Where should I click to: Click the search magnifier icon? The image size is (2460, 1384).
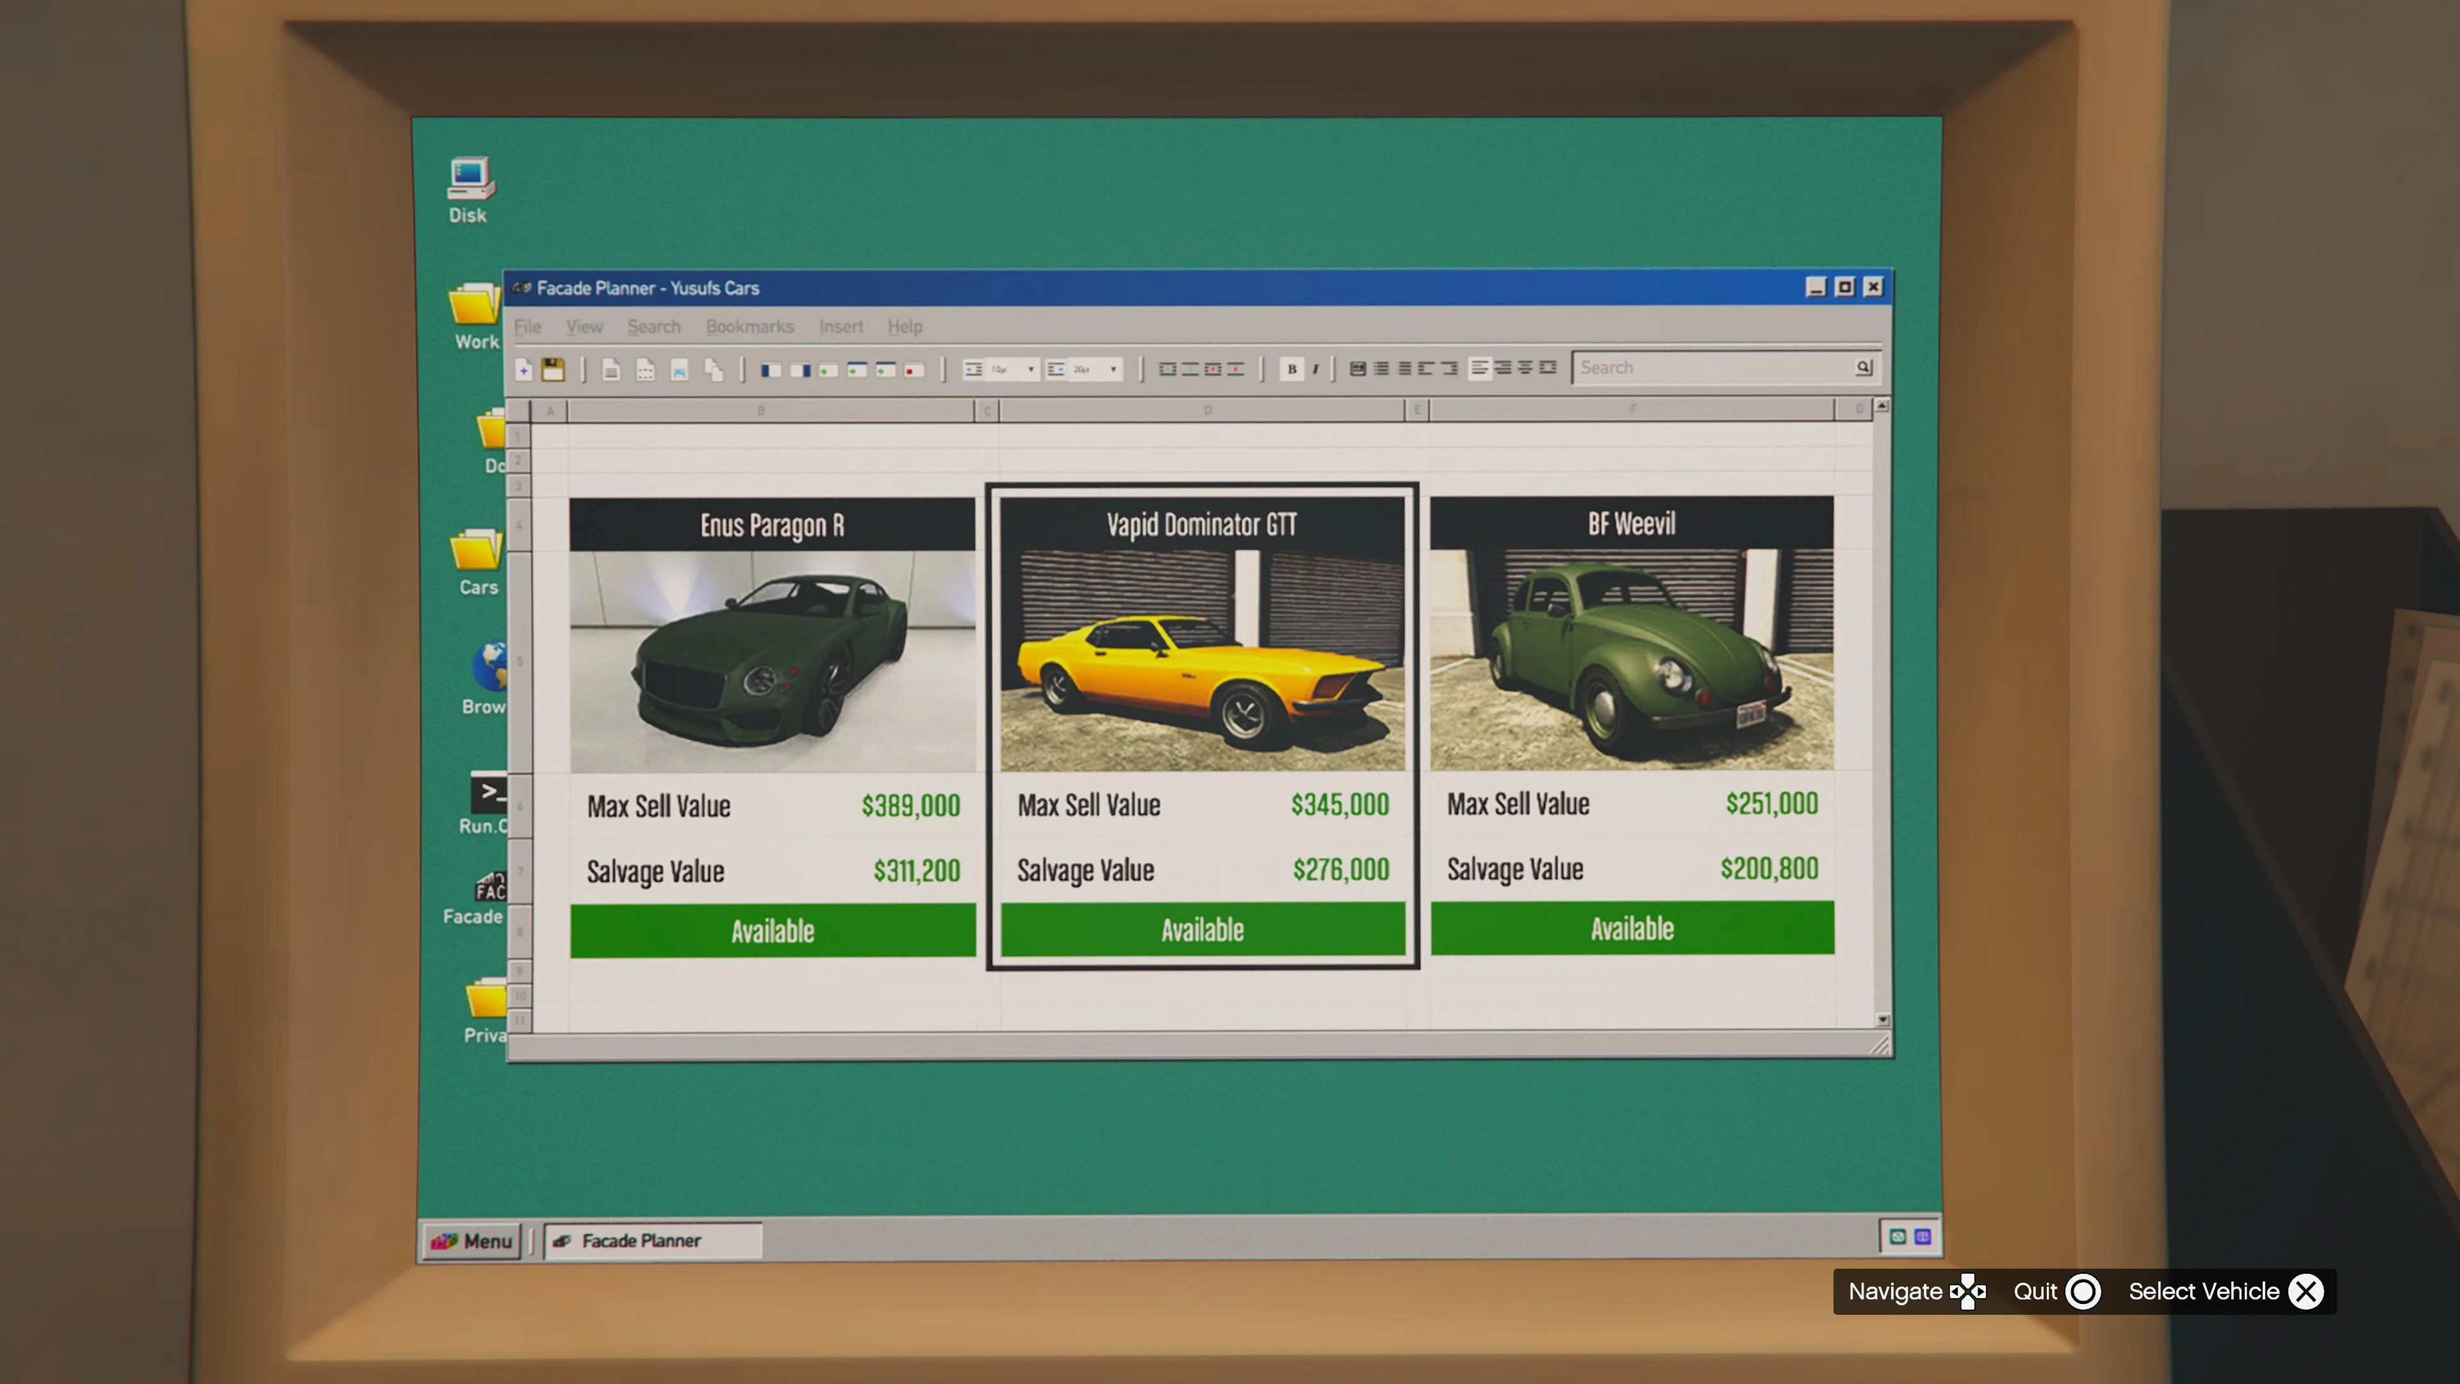point(1863,368)
